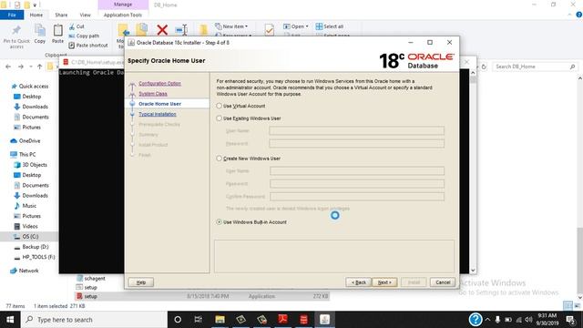
Task: Click the Delete red X icon
Action: pos(162,29)
